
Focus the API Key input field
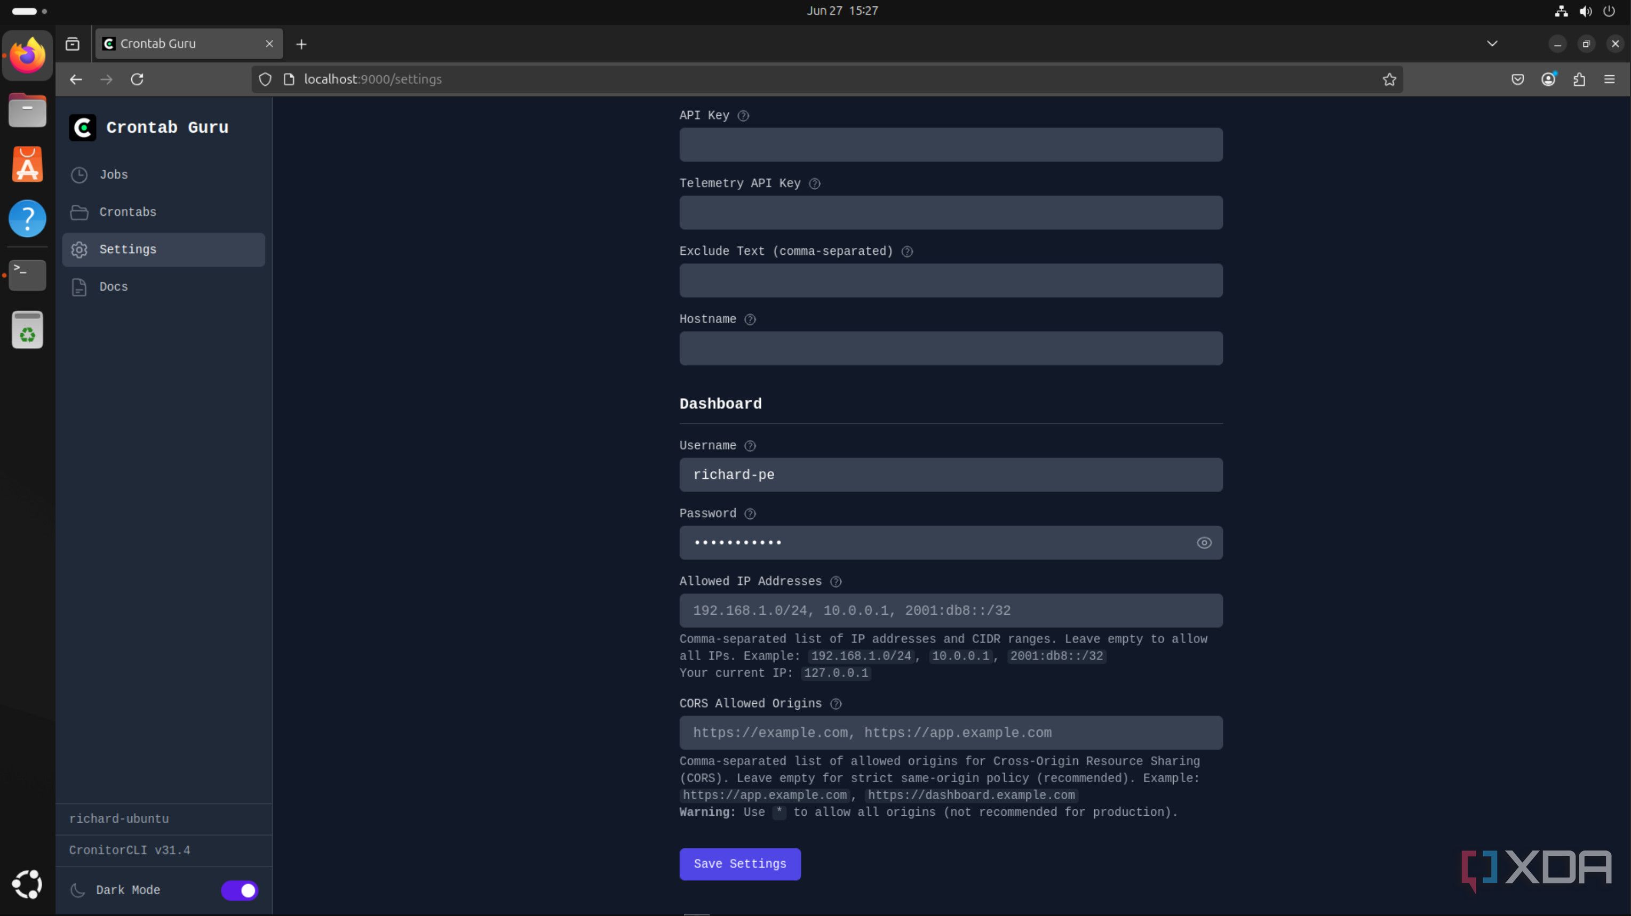[x=951, y=145]
